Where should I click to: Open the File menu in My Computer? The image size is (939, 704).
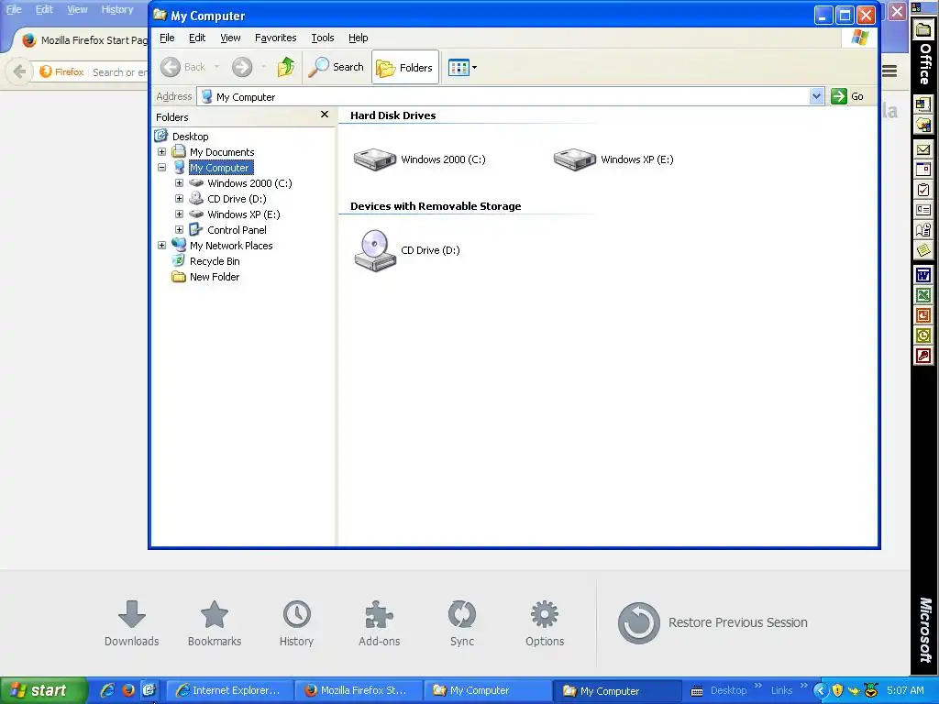pyautogui.click(x=167, y=38)
